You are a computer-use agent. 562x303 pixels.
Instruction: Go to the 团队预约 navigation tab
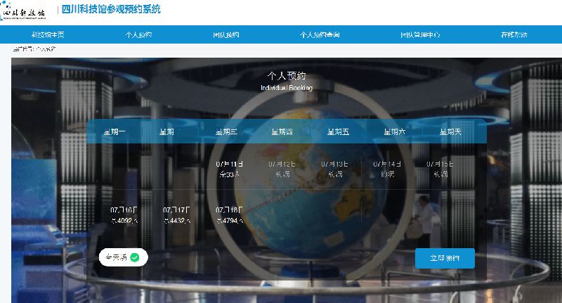(226, 34)
